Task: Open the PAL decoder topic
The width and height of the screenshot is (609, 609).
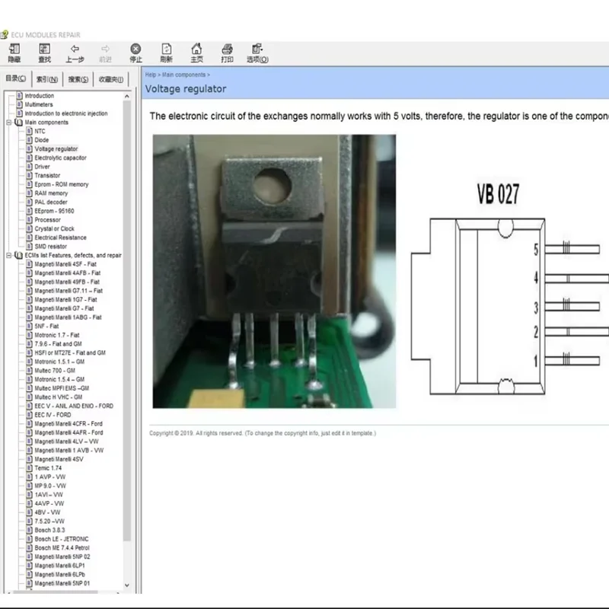Action: (x=51, y=202)
